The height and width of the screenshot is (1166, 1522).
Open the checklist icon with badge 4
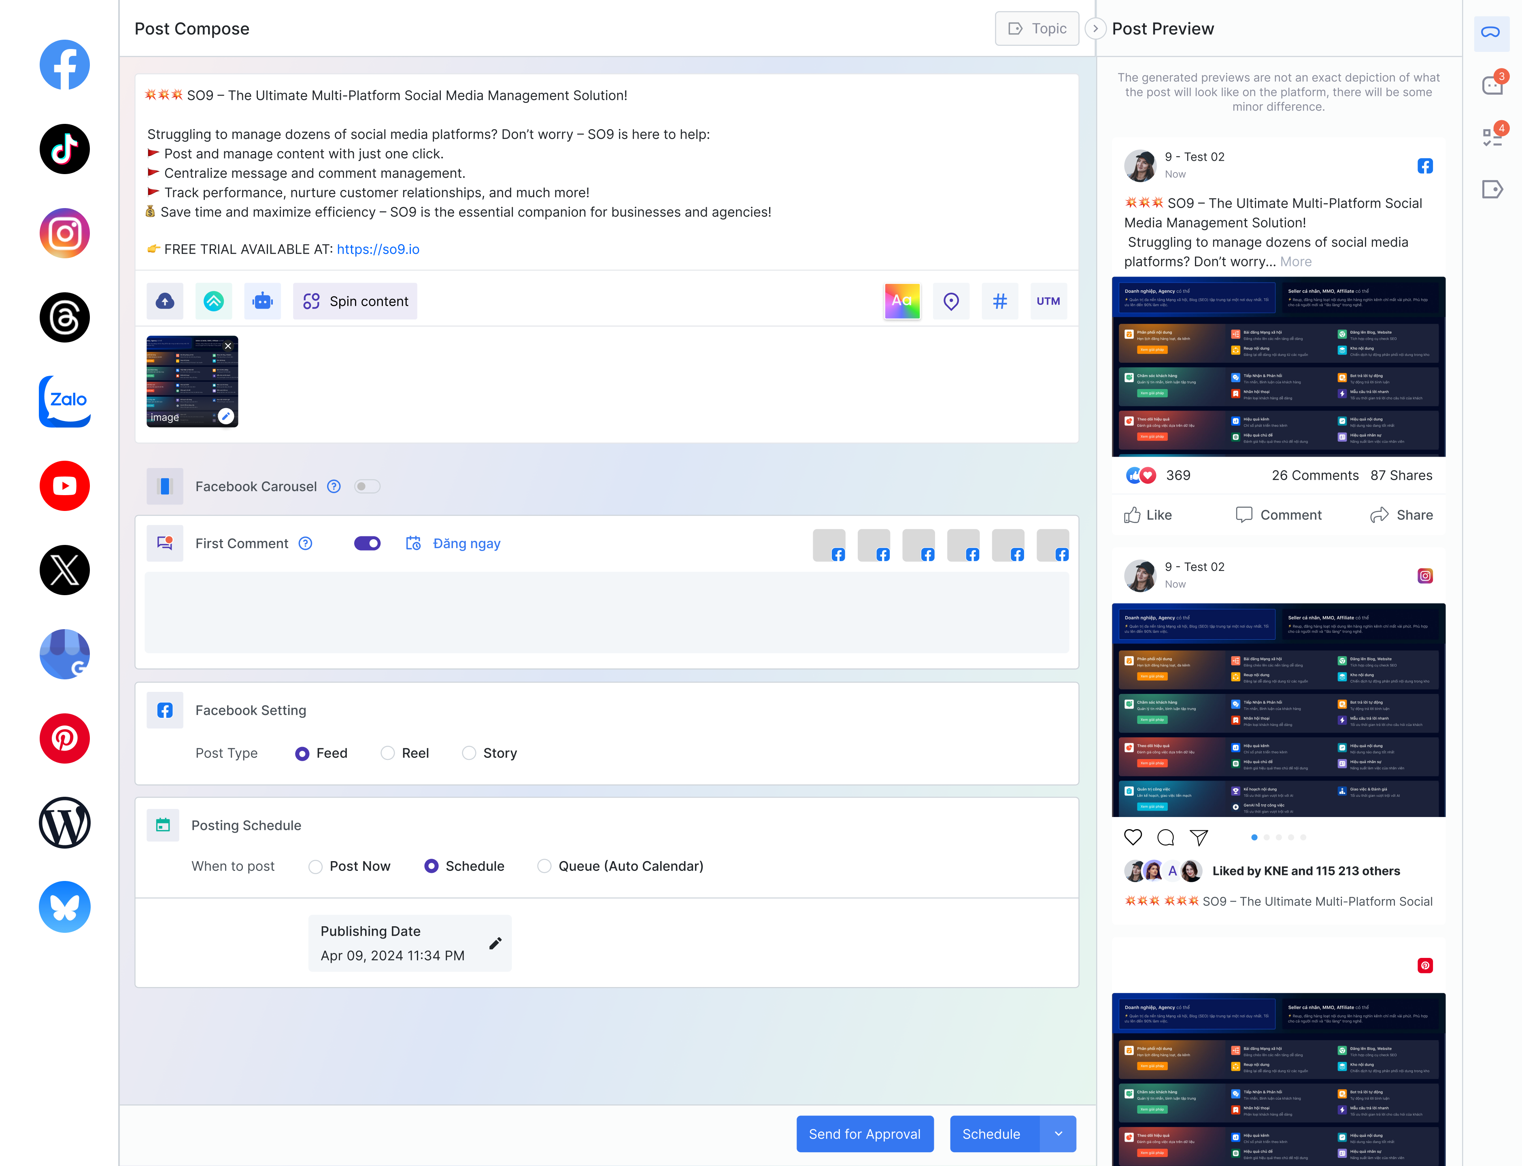pos(1492,137)
